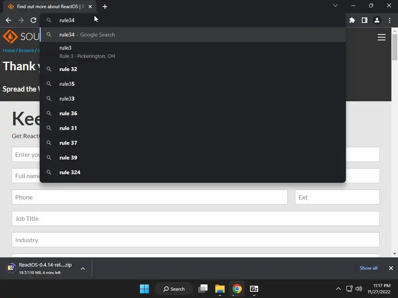Click the page scrollbar thumb
The height and width of the screenshot is (298, 398).
[395, 47]
